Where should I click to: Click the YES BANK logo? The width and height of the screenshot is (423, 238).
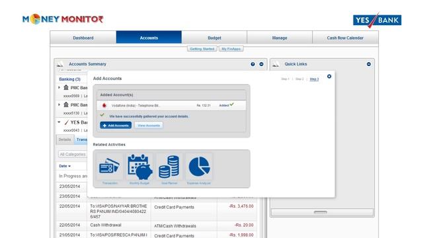click(x=377, y=20)
